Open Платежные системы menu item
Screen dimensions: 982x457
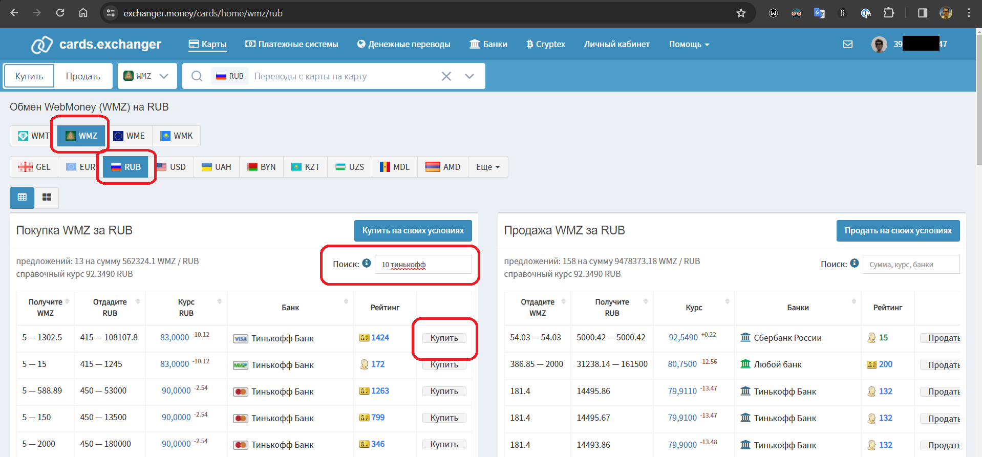pyautogui.click(x=292, y=45)
